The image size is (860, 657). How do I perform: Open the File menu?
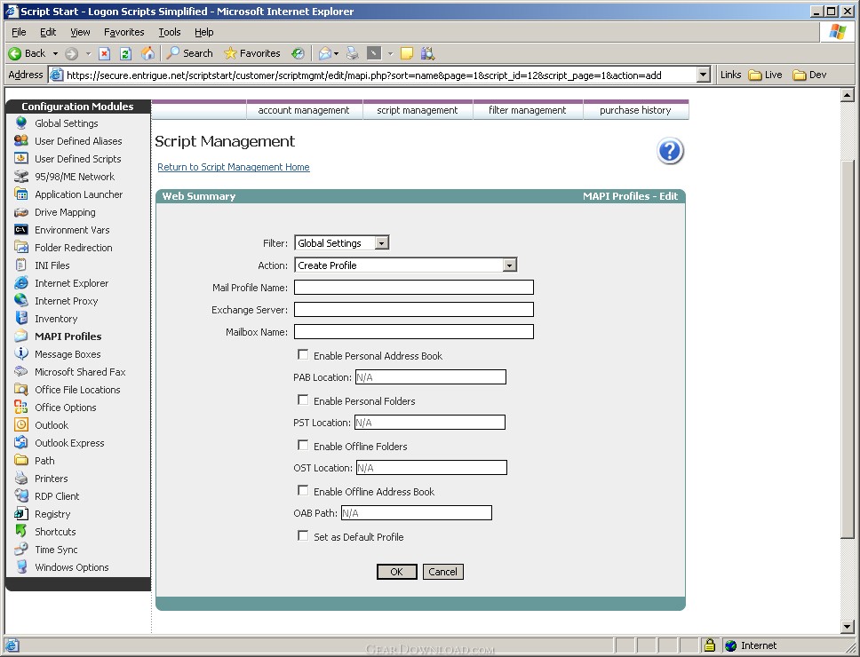[19, 32]
